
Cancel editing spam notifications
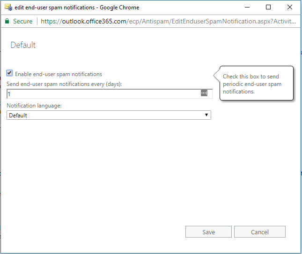coord(260,232)
